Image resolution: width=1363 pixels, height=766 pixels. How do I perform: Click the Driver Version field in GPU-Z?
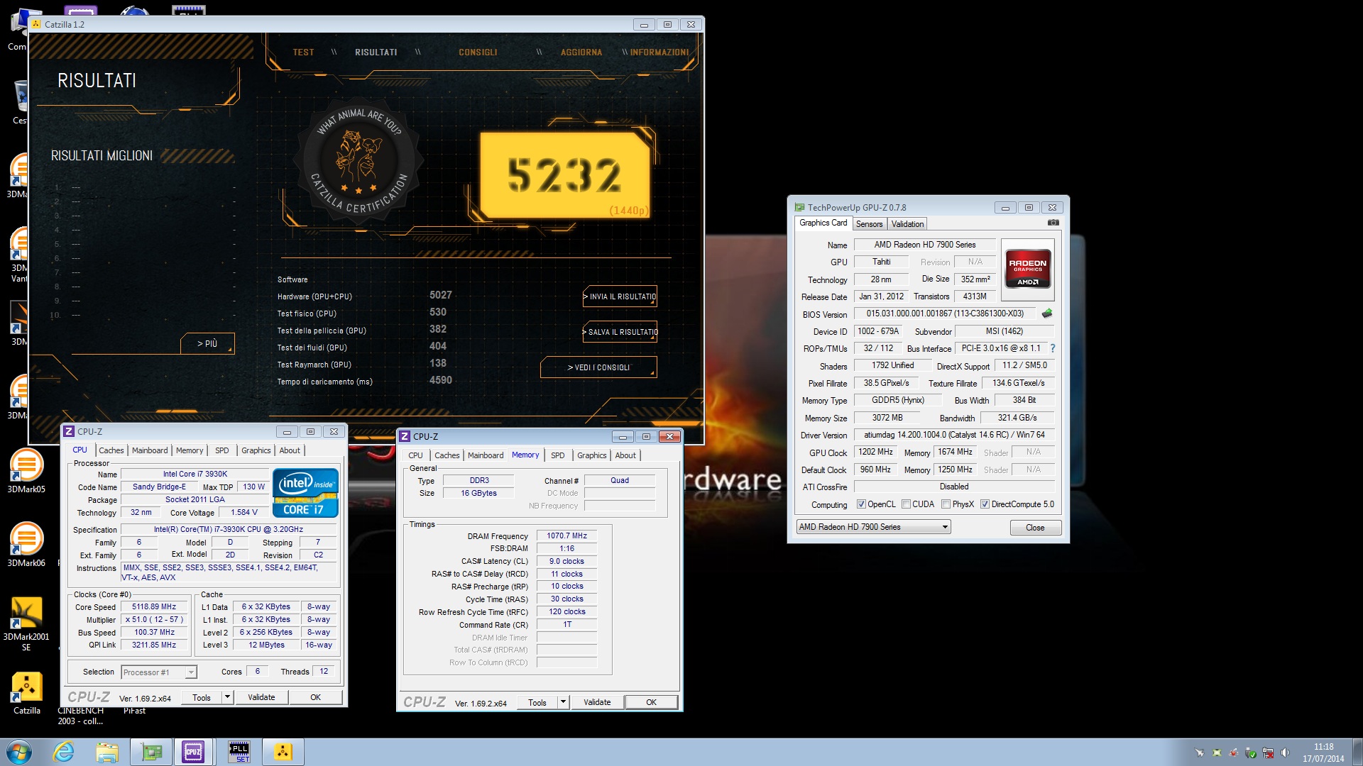[x=954, y=435]
